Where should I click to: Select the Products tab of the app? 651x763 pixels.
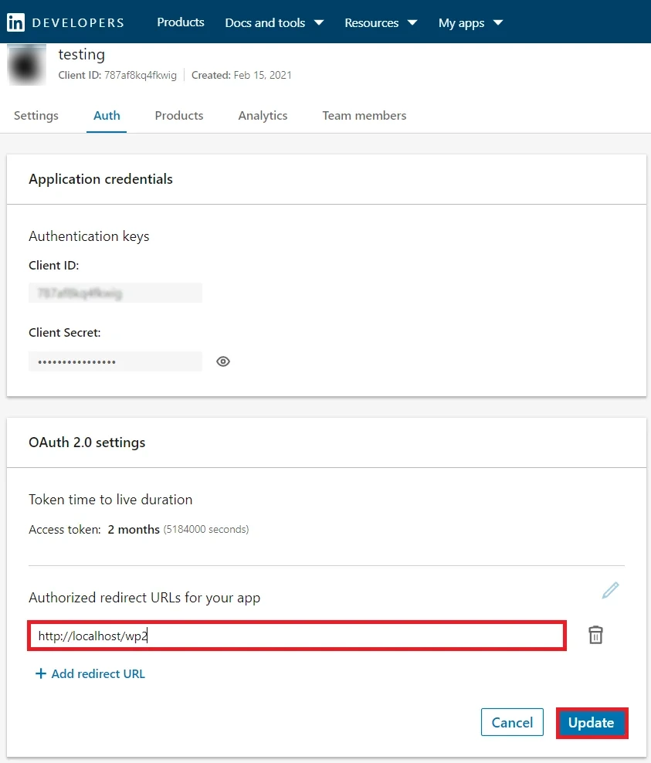178,115
